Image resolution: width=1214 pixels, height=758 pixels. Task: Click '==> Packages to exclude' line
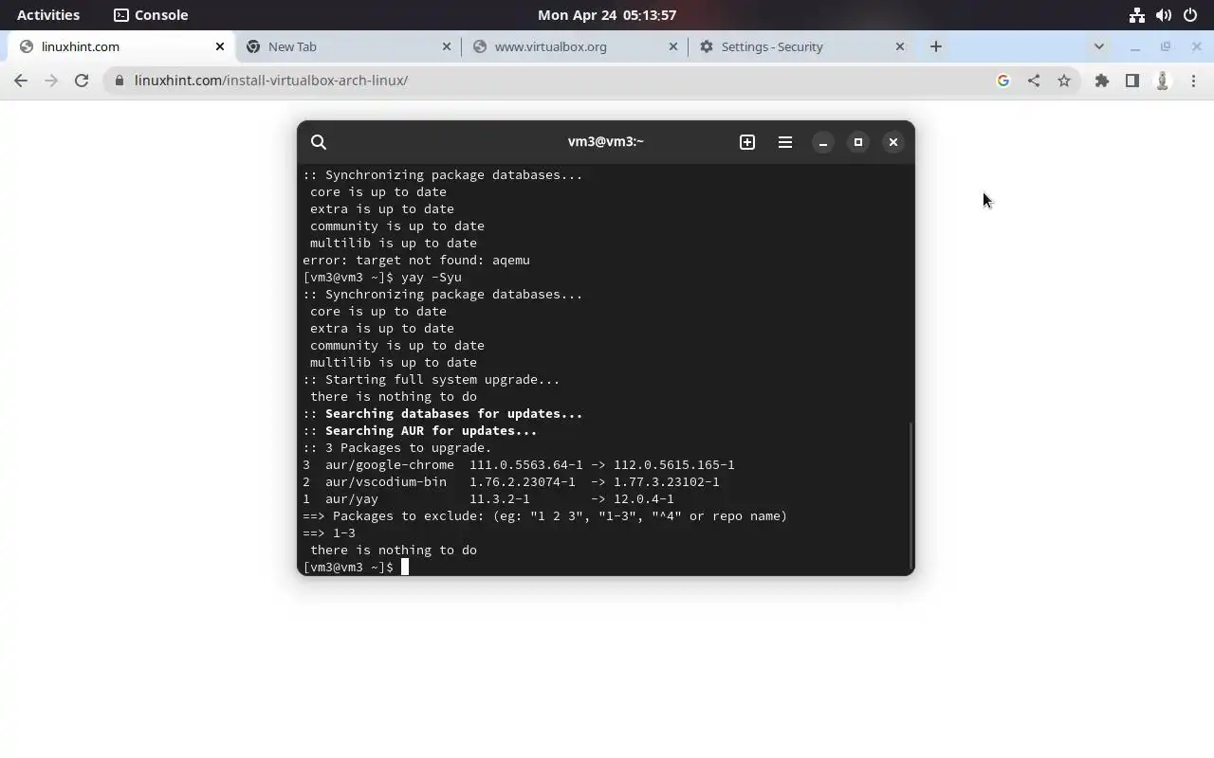tap(545, 515)
